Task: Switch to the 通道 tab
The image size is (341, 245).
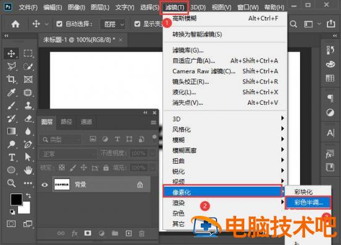Action: pos(86,122)
